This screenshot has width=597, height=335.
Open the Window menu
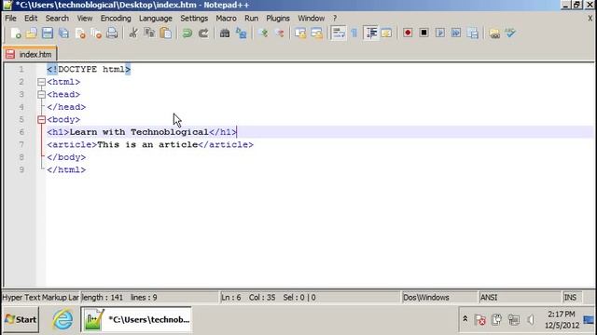pyautogui.click(x=311, y=19)
